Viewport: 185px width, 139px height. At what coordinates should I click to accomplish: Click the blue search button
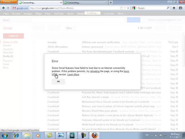(x=134, y=20)
